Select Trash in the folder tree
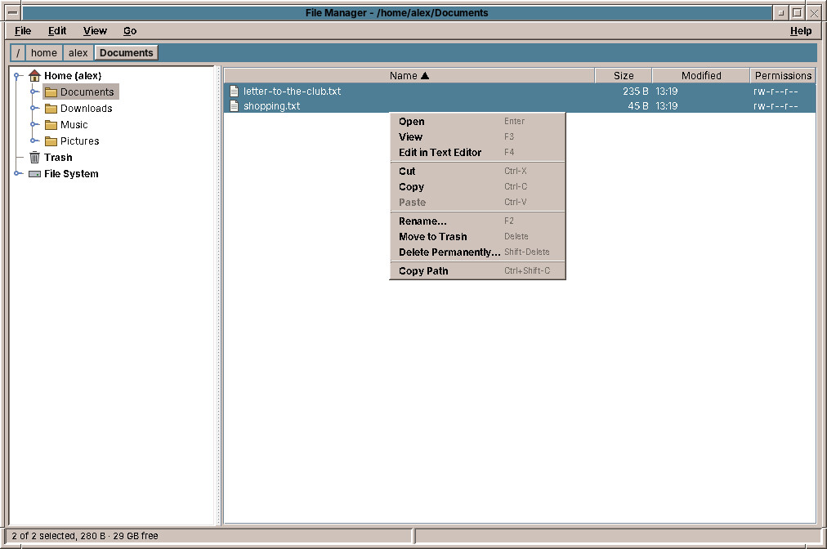 pos(58,157)
